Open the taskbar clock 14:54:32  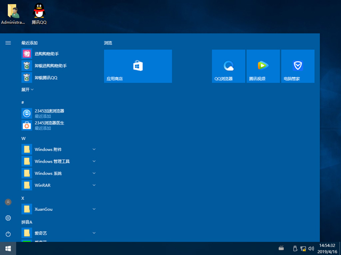click(x=327, y=245)
